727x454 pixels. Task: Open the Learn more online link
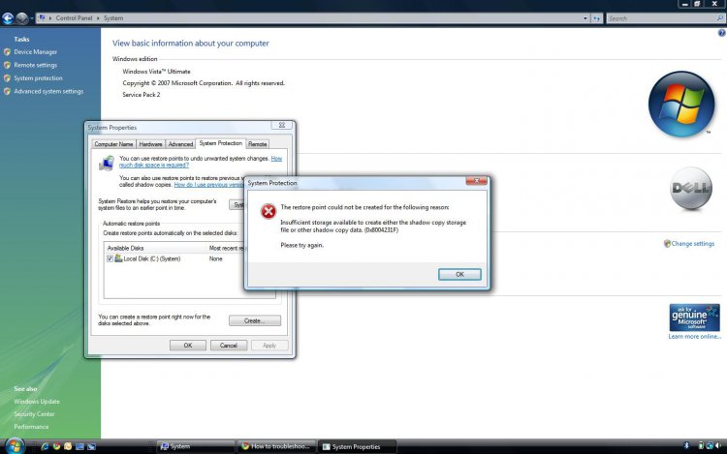695,337
